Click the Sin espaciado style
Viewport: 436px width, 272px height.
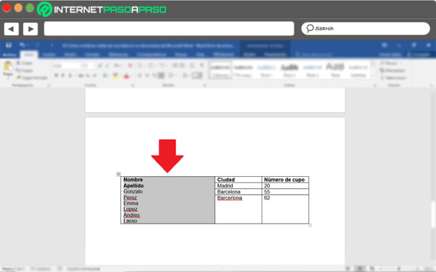pyautogui.click(x=244, y=70)
